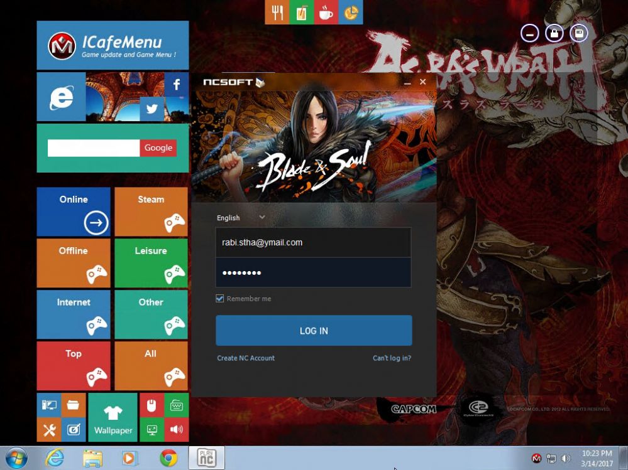
Task: Launch Google Chrome from the taskbar
Action: click(168, 458)
